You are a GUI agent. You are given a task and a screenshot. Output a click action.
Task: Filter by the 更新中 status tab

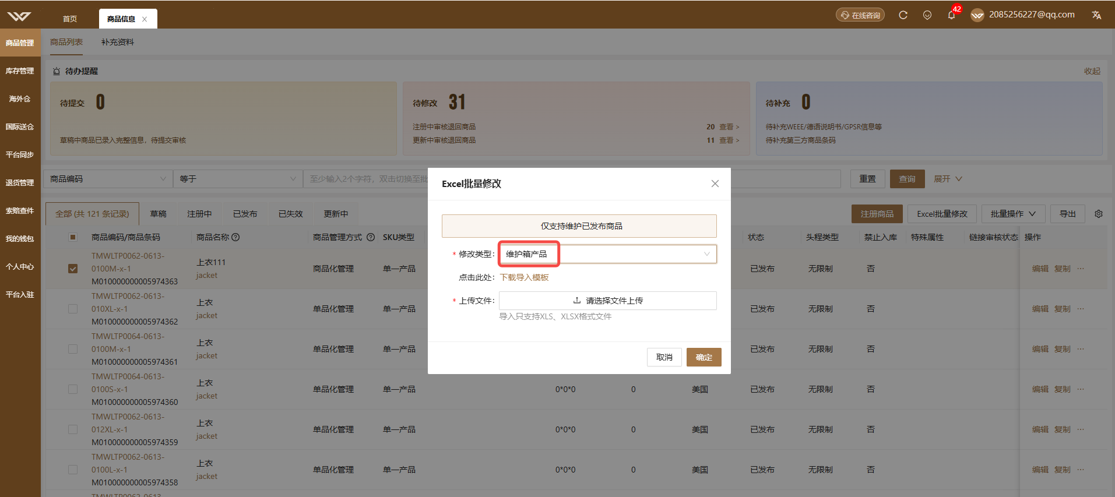(336, 214)
